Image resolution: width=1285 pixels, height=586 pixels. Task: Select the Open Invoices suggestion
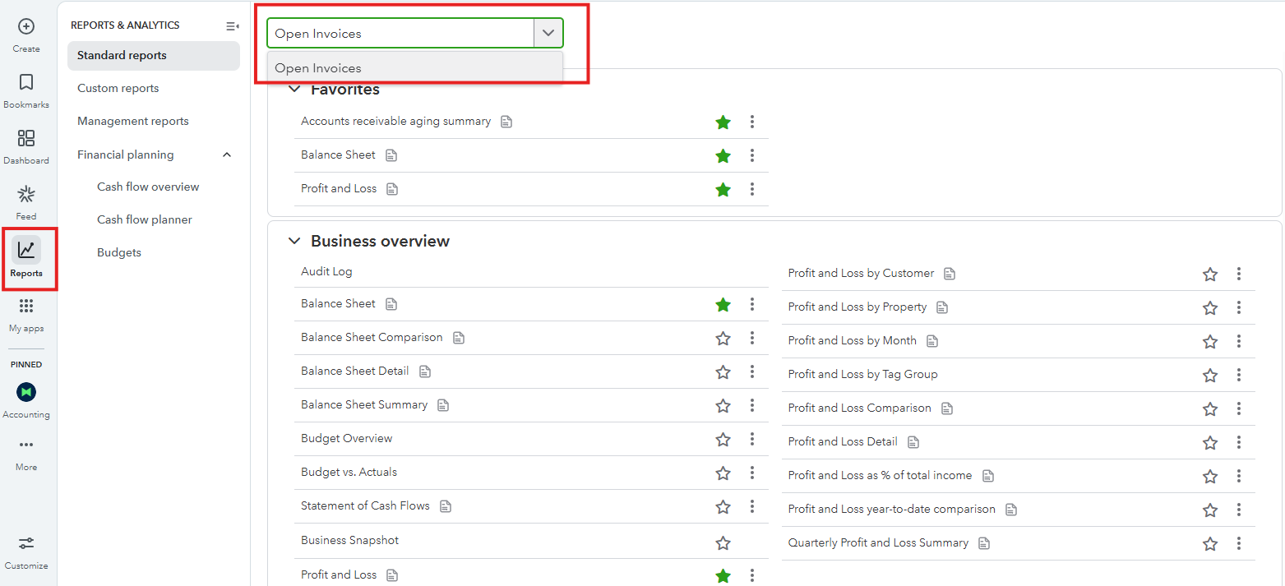pyautogui.click(x=318, y=68)
